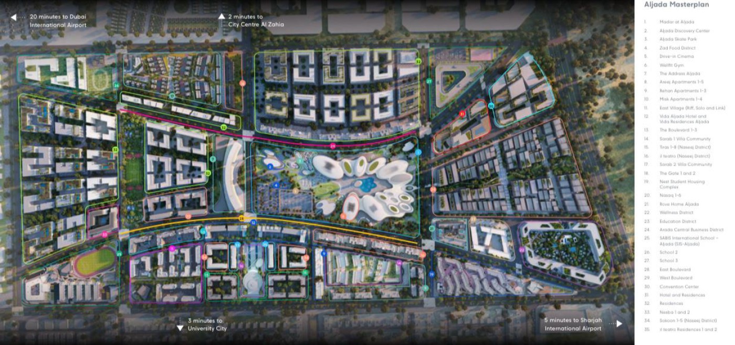Click the right arrow to Sharjah International Airport
Viewport: 735px width, 345px height.
pos(619,324)
